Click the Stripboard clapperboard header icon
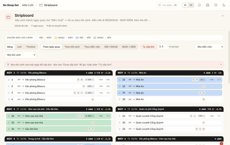The height and width of the screenshot is (145, 230). 8,17
